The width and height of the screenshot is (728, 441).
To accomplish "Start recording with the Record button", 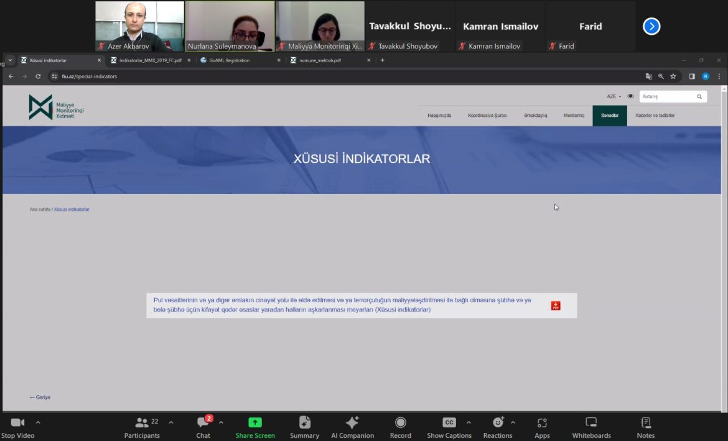I will (x=400, y=423).
